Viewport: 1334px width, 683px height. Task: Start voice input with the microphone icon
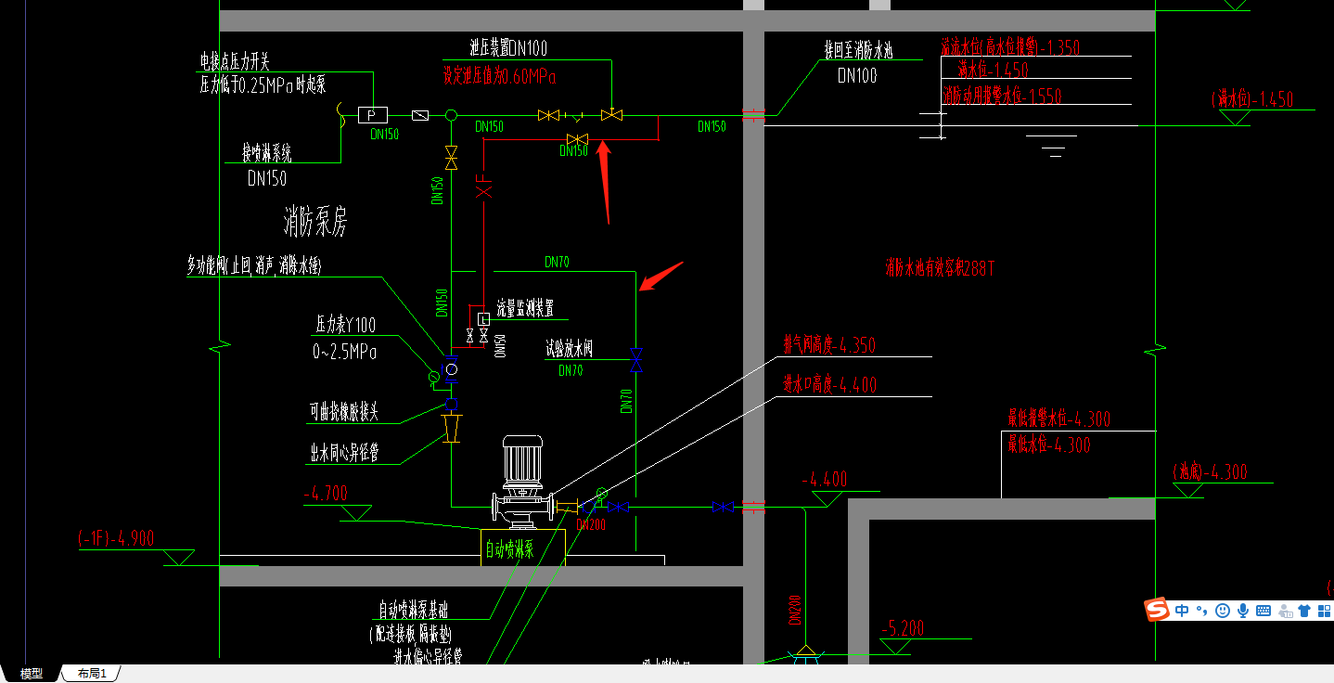click(x=1243, y=611)
